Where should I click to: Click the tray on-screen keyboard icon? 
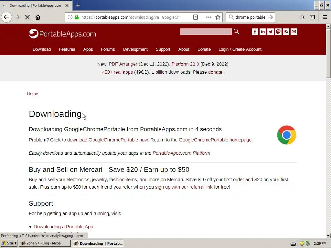coord(293,243)
